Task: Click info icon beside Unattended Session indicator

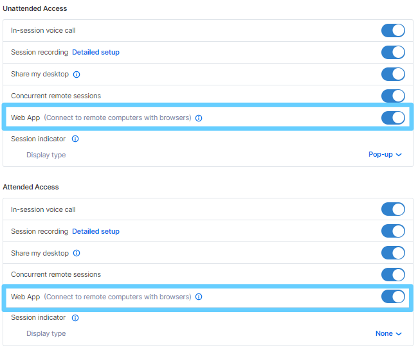Action: tap(75, 139)
